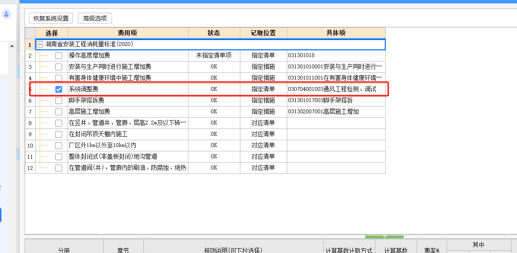This screenshot has height=253, width=517.
Task: Select row number 12 header
Action: point(30,168)
